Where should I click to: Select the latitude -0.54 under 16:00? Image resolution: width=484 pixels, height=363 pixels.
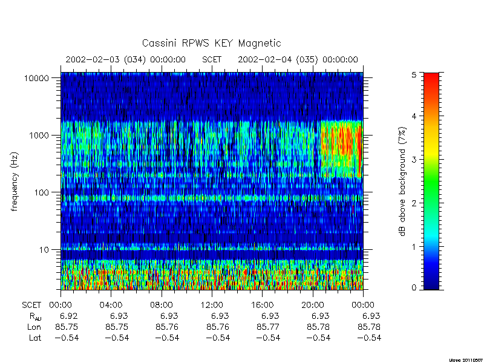[x=268, y=338]
